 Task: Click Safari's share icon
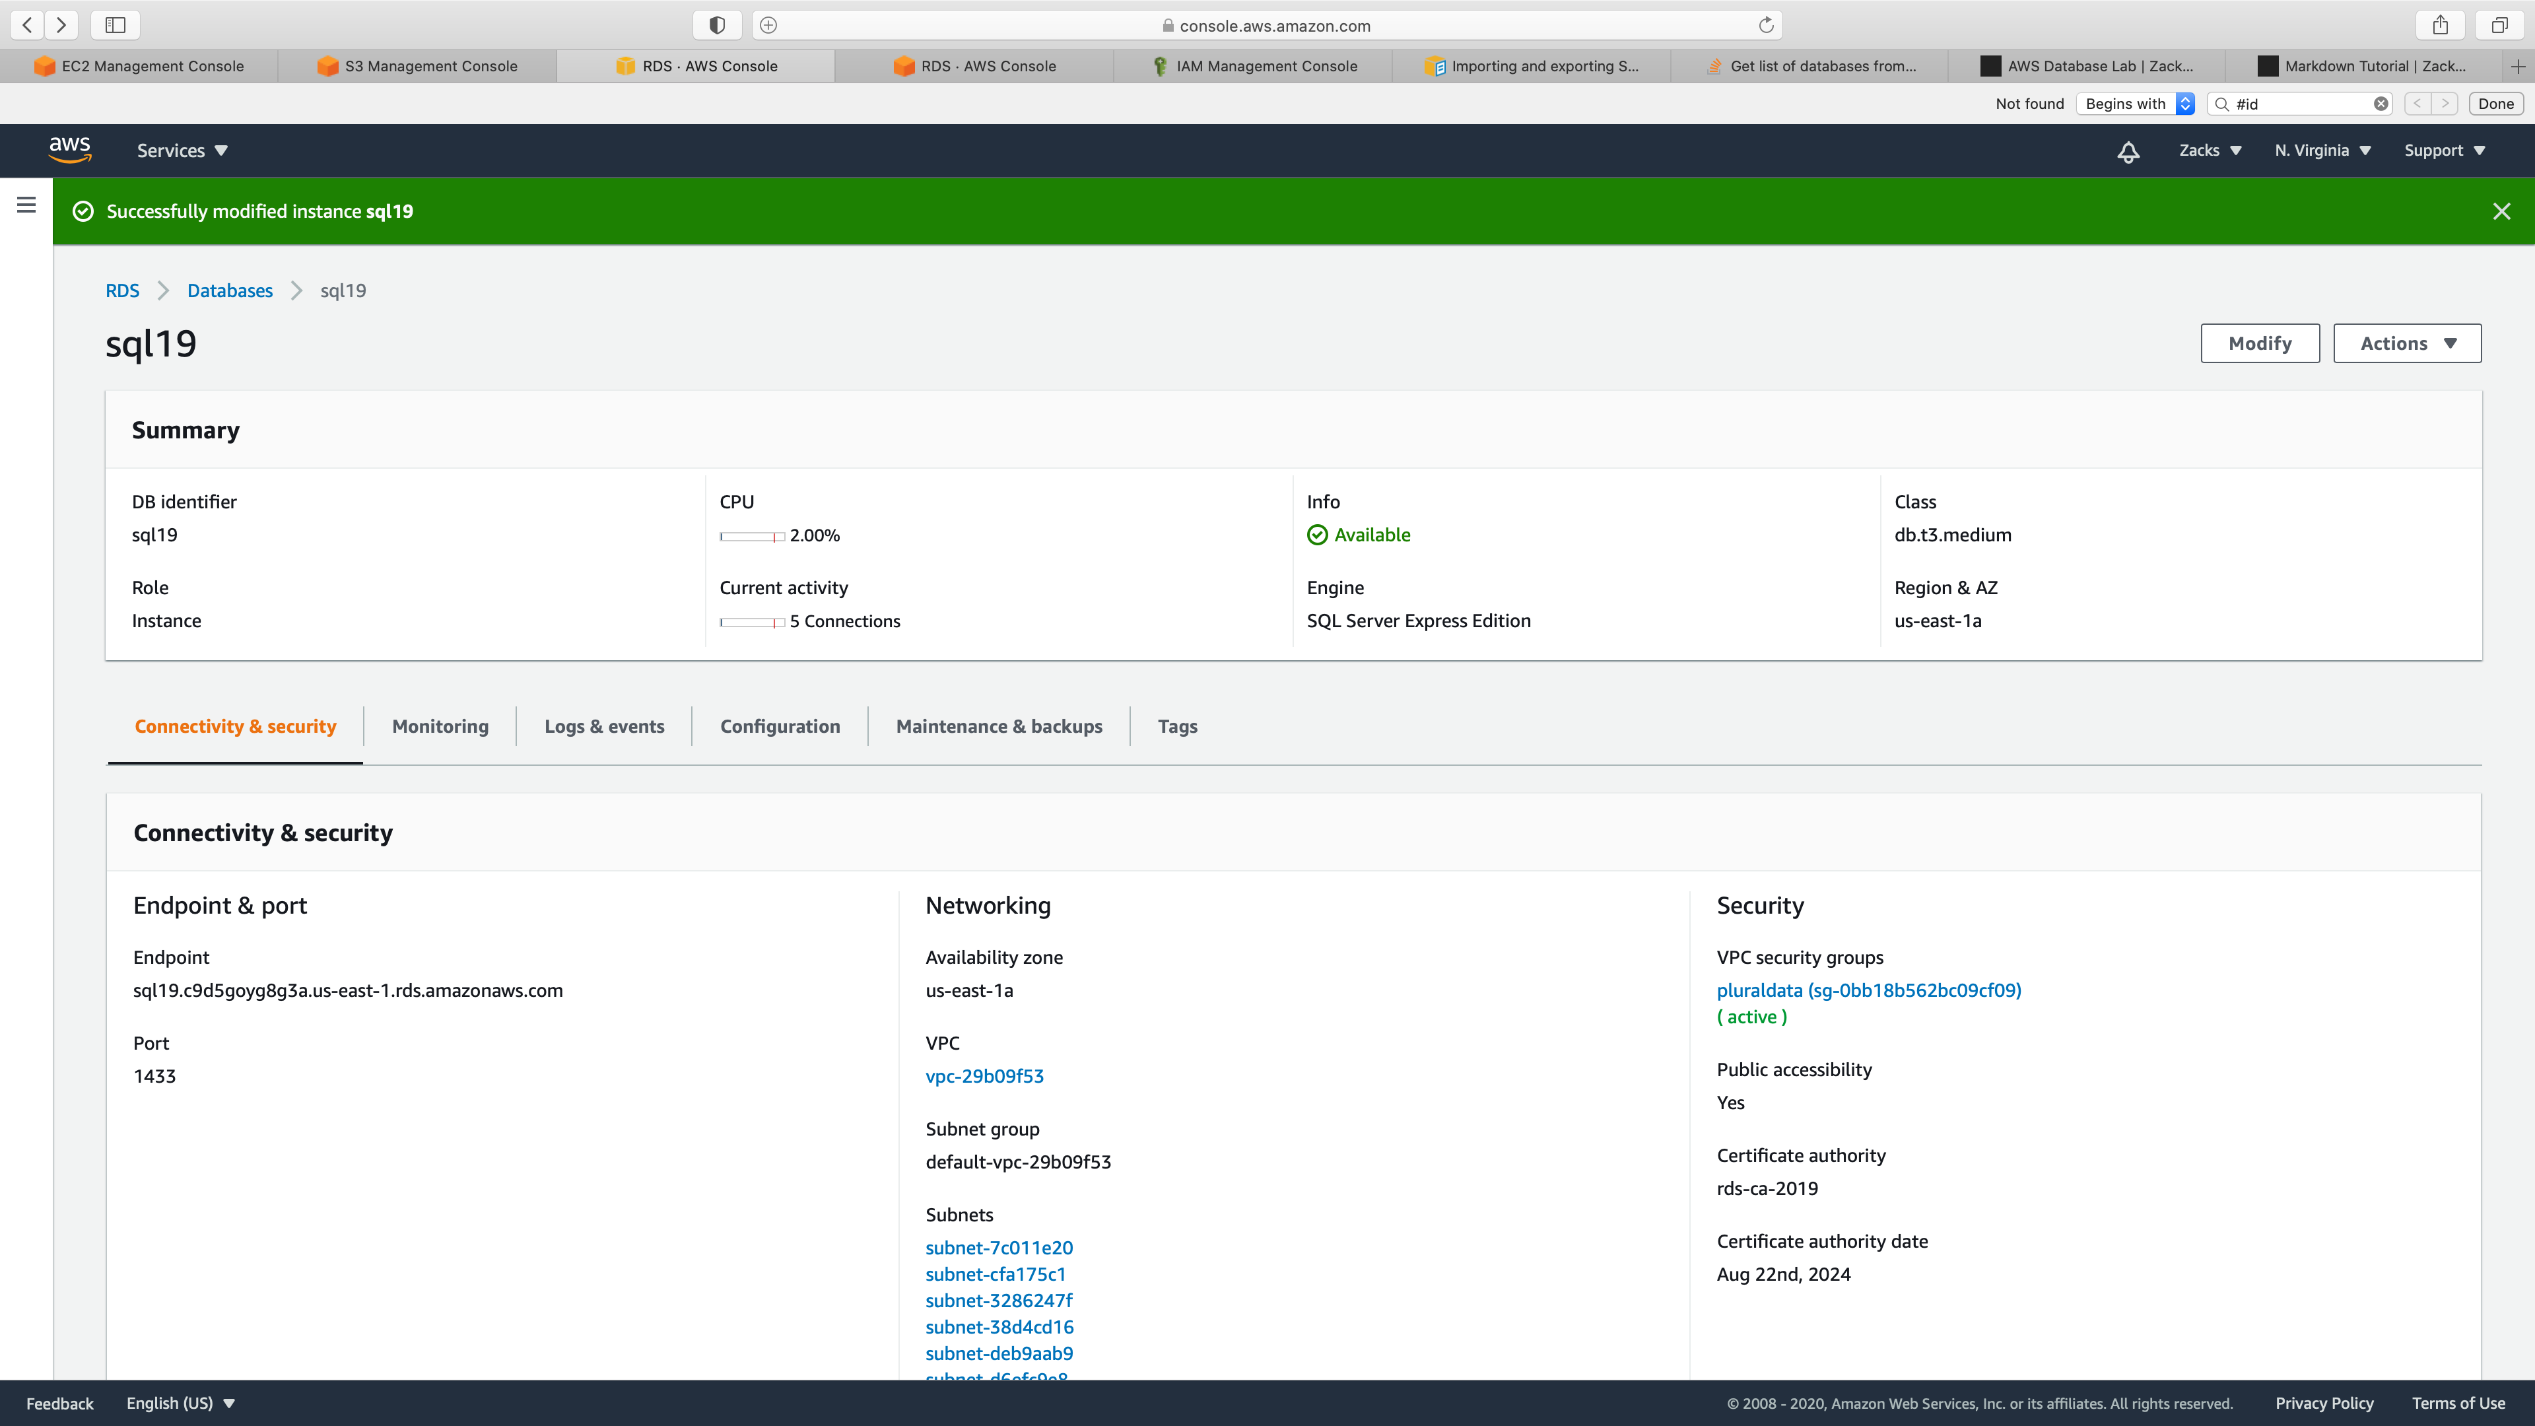(x=2439, y=26)
